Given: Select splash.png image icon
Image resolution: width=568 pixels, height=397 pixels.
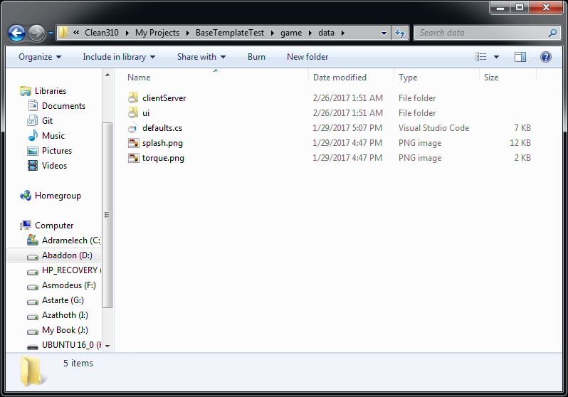Looking at the screenshot, I should pos(133,143).
